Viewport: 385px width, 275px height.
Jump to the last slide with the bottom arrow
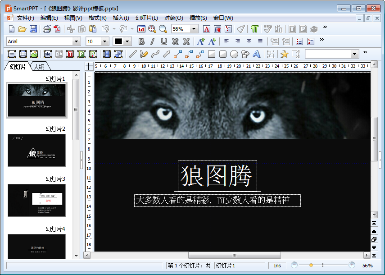[x=374, y=255]
